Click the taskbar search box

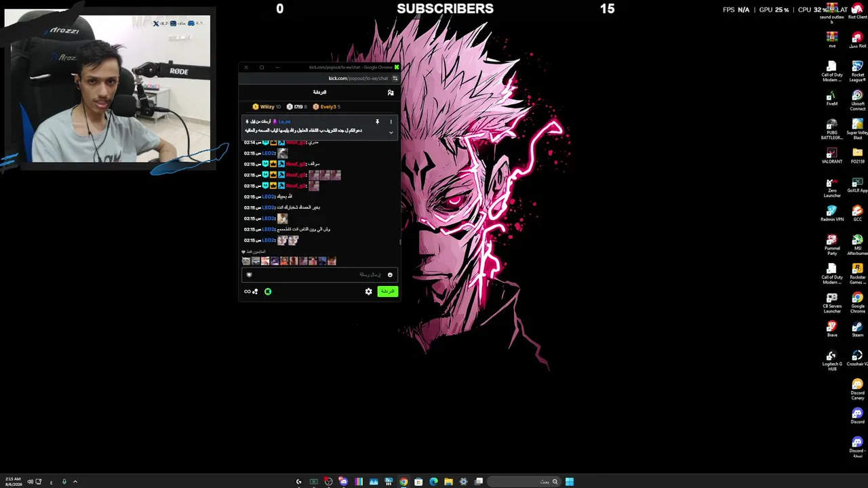(524, 482)
